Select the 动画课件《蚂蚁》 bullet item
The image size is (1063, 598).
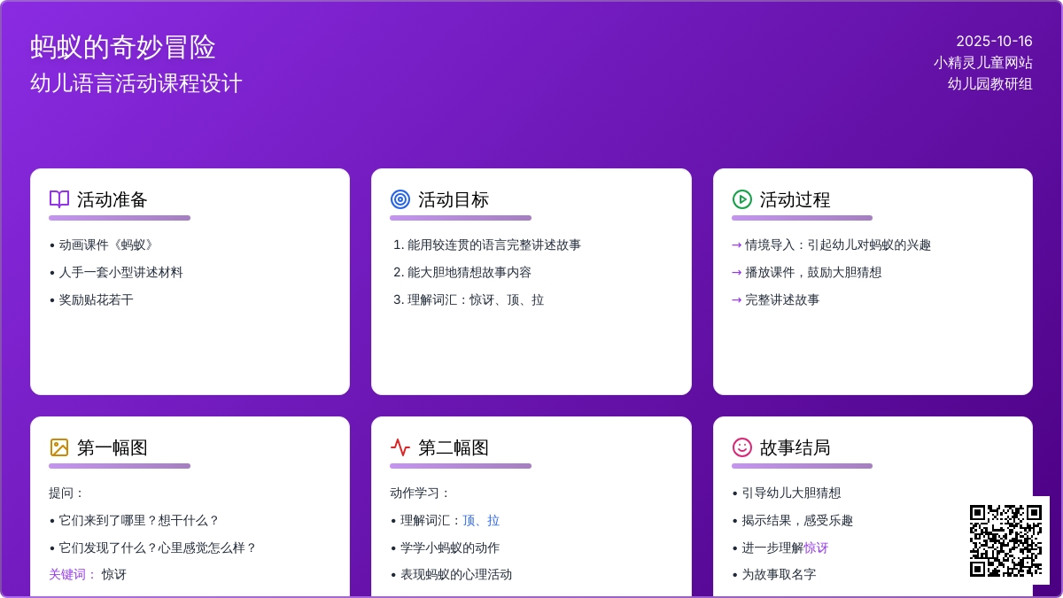(x=106, y=245)
